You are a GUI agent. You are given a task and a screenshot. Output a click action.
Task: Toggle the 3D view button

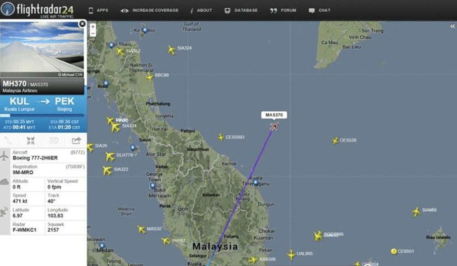(x=53, y=141)
